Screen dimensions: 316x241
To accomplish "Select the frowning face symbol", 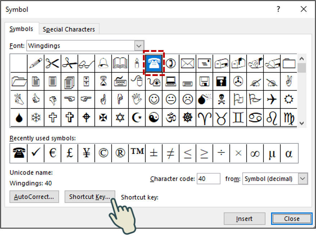I will pos(188,99).
